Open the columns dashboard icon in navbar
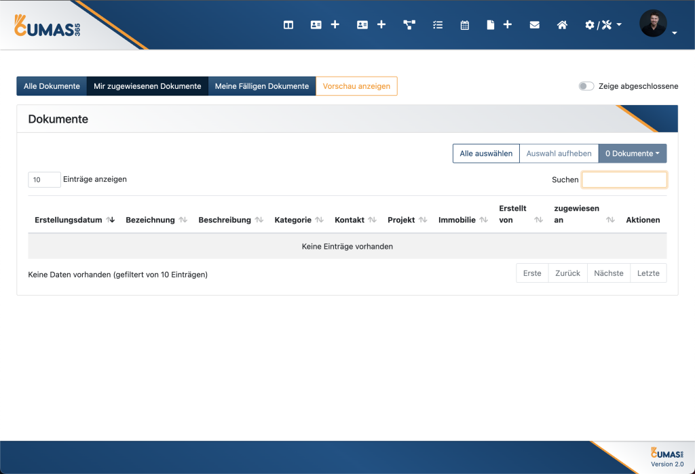 (288, 25)
